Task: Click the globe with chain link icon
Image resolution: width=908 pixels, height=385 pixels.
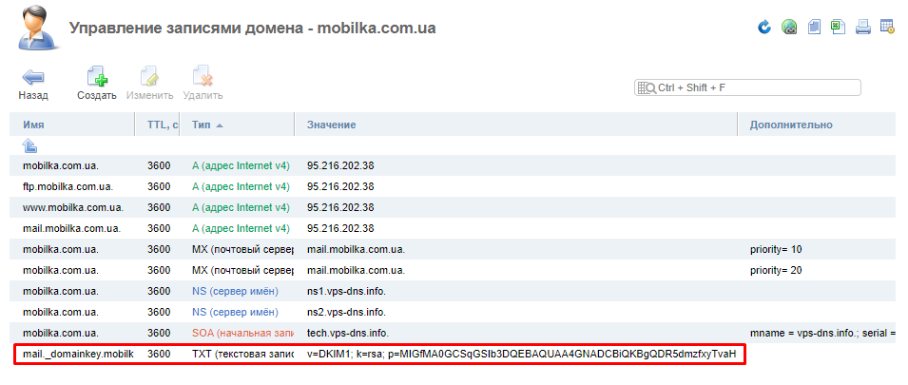Action: pos(789,27)
